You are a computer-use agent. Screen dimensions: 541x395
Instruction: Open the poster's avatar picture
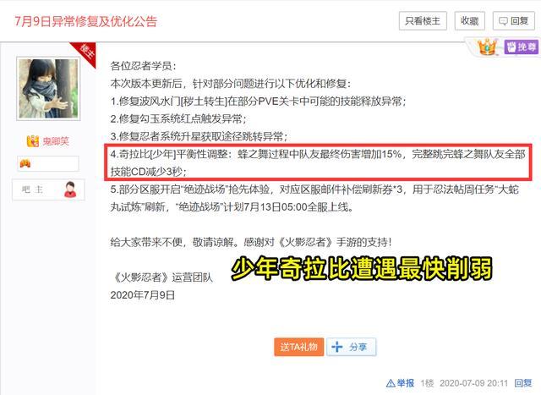coord(48,89)
